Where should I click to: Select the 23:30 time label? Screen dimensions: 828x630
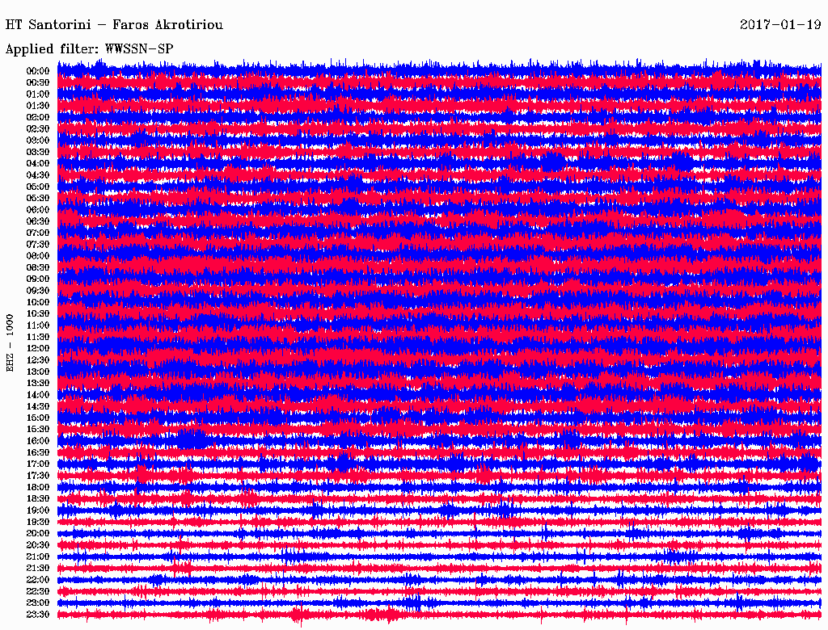(38, 615)
